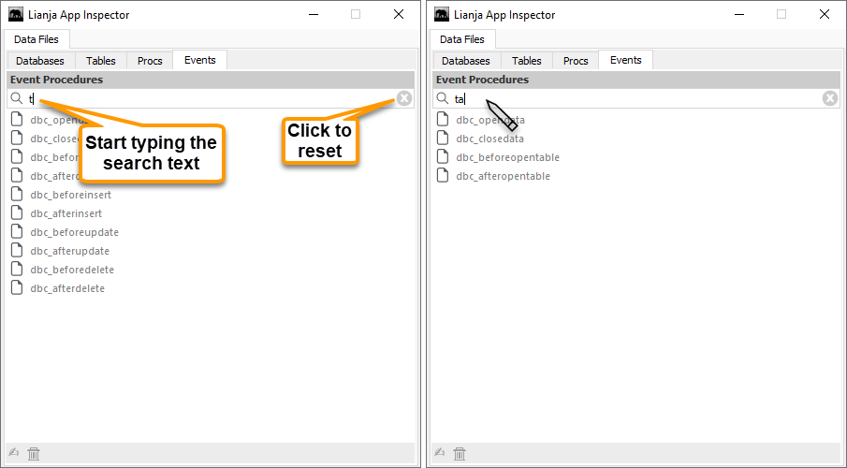Open dbc_afteropentable in right window

coord(503,176)
